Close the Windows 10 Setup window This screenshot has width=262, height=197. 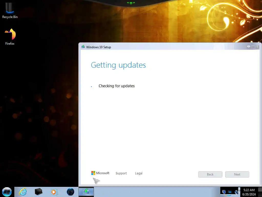click(x=257, y=47)
